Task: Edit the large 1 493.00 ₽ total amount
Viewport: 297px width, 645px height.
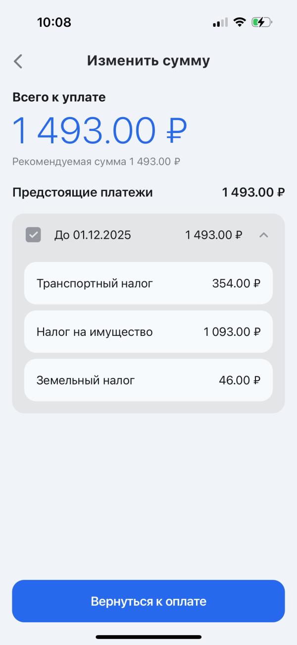Action: tap(99, 131)
